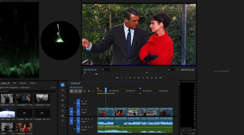The image size is (244, 135).
Task: Toggle the Audio 2 track lock
Action: (75, 129)
